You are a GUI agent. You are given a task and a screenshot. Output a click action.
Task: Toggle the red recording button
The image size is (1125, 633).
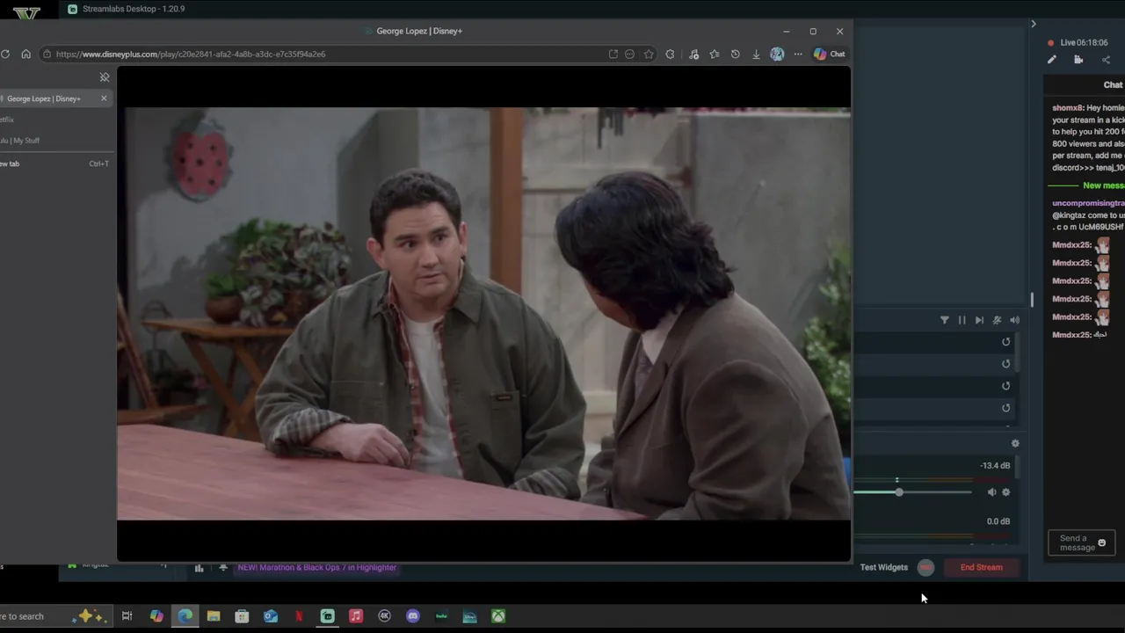pyautogui.click(x=925, y=567)
